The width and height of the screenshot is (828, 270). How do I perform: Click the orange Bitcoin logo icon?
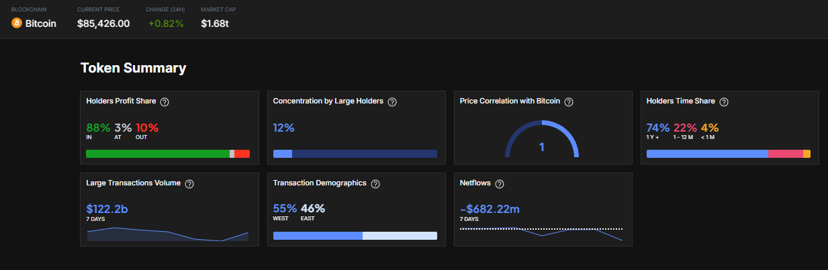pyautogui.click(x=17, y=24)
